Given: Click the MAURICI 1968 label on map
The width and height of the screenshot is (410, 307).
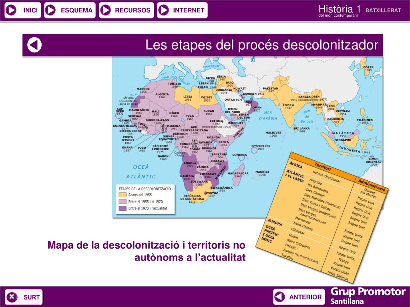Looking at the screenshot, I should pyautogui.click(x=262, y=173).
